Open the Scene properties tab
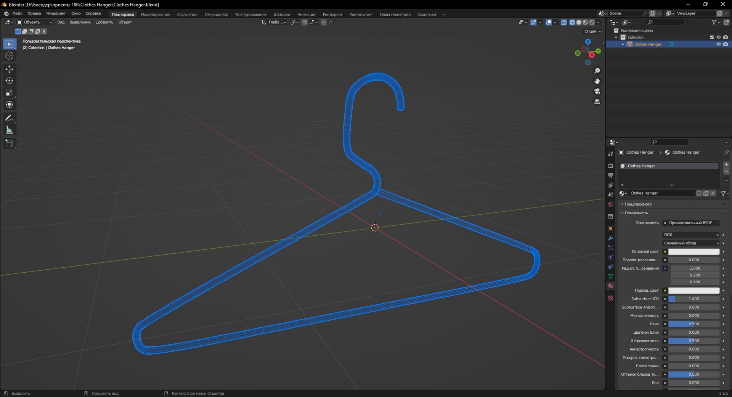 pos(610,194)
